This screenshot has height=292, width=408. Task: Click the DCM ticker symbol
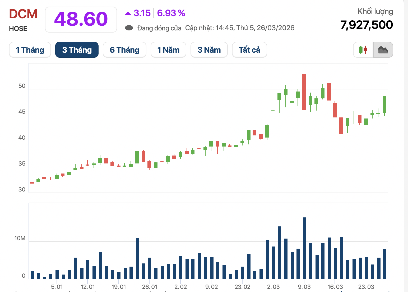23,14
